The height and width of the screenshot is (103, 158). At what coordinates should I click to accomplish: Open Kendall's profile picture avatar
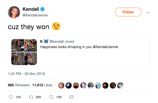(x=14, y=12)
